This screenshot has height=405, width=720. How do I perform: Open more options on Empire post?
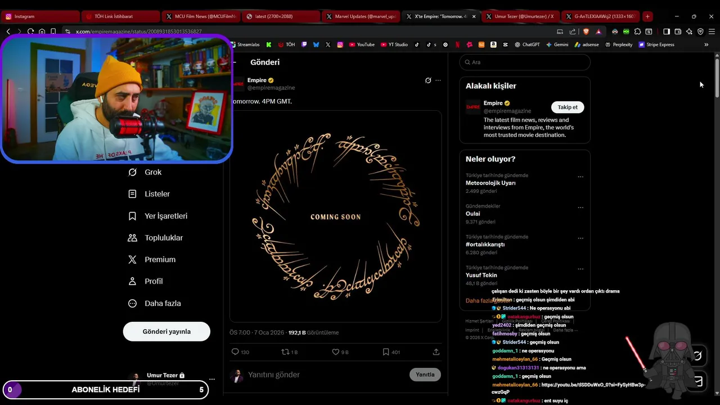438,80
